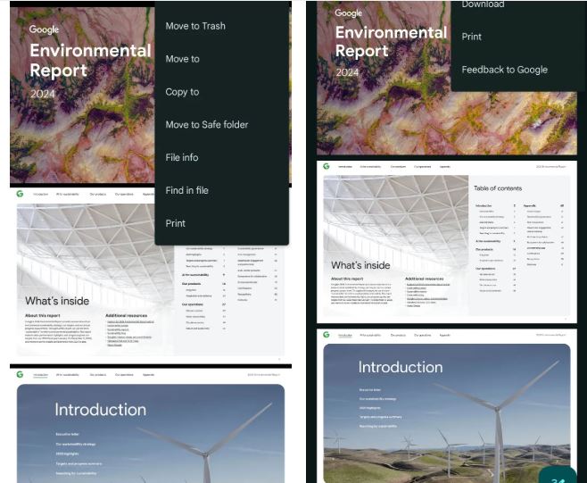Click Google G logo on left What's inside page
The image size is (587, 483).
click(x=20, y=193)
